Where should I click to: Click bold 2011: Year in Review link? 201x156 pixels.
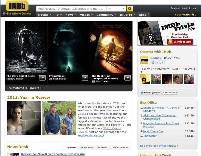(x=93, y=114)
